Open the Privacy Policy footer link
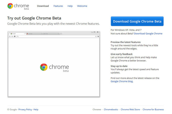This screenshot has height=114, width=172. pyautogui.click(x=25, y=109)
